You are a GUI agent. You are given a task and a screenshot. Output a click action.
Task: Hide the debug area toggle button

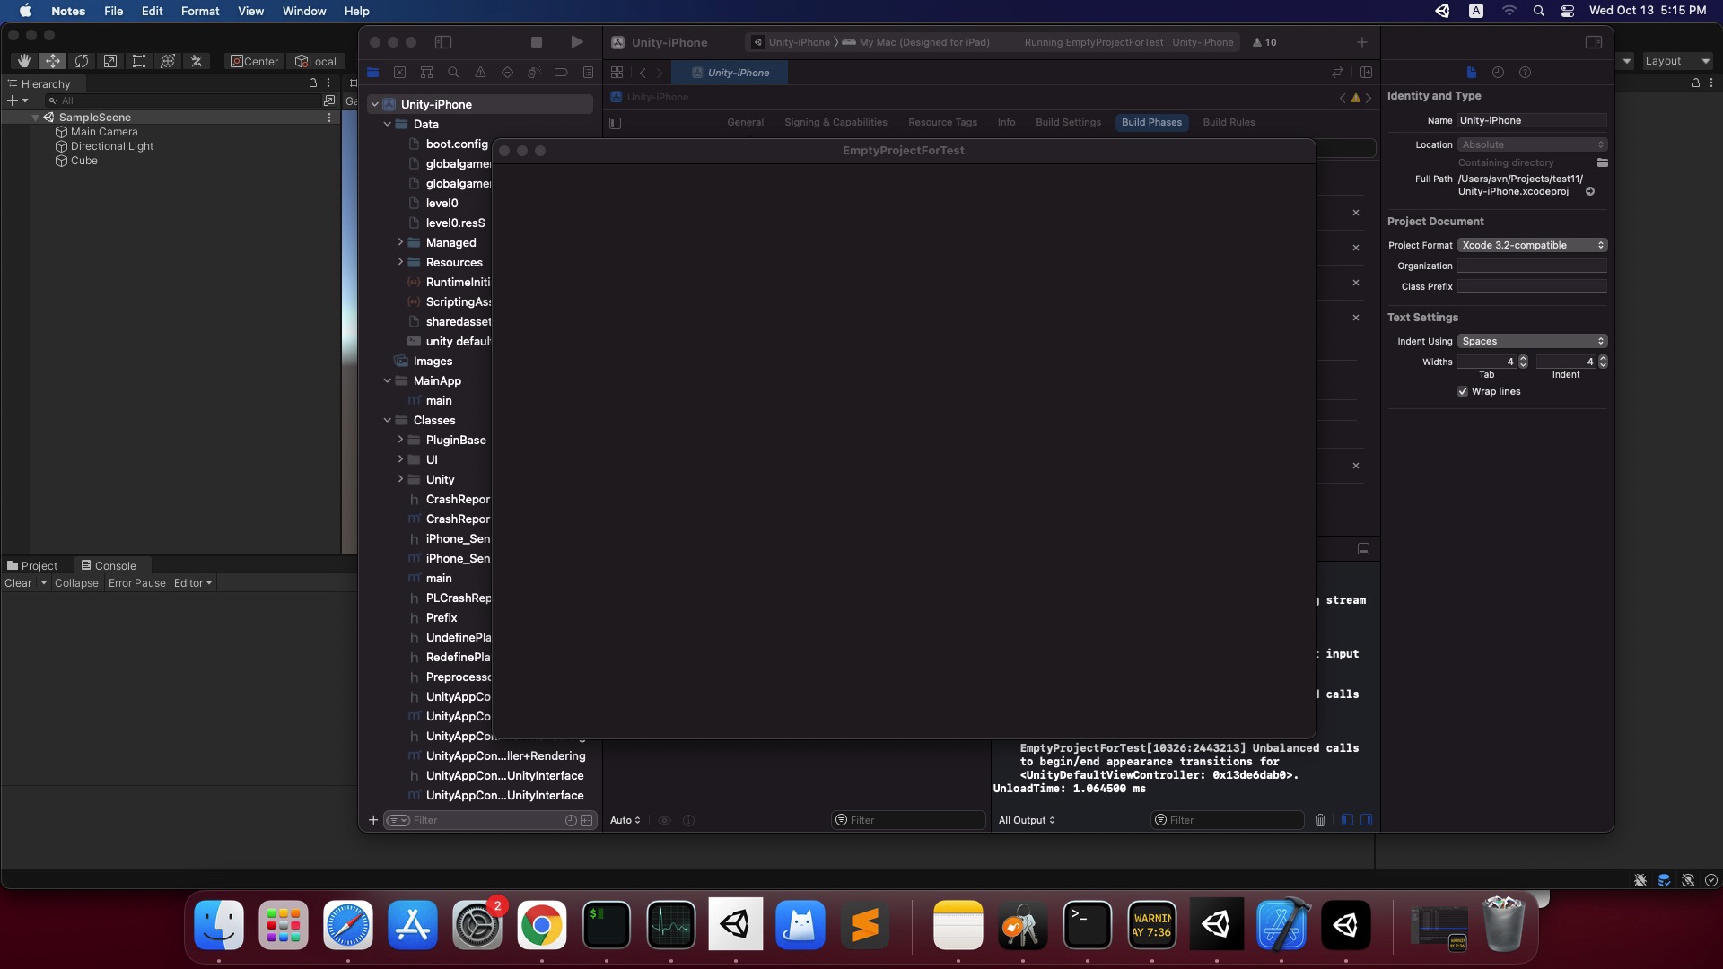pyautogui.click(x=1363, y=549)
